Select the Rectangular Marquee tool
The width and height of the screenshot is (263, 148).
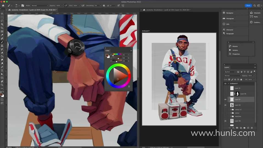2,17
